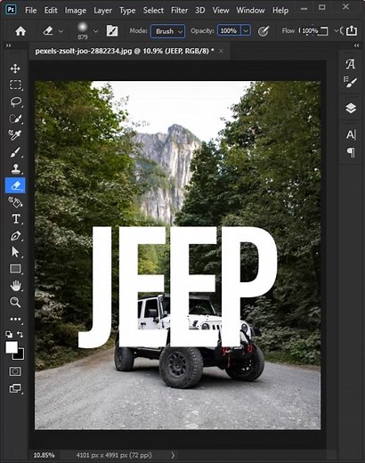
Task: Select the Brush tool in toolbar
Action: point(15,152)
